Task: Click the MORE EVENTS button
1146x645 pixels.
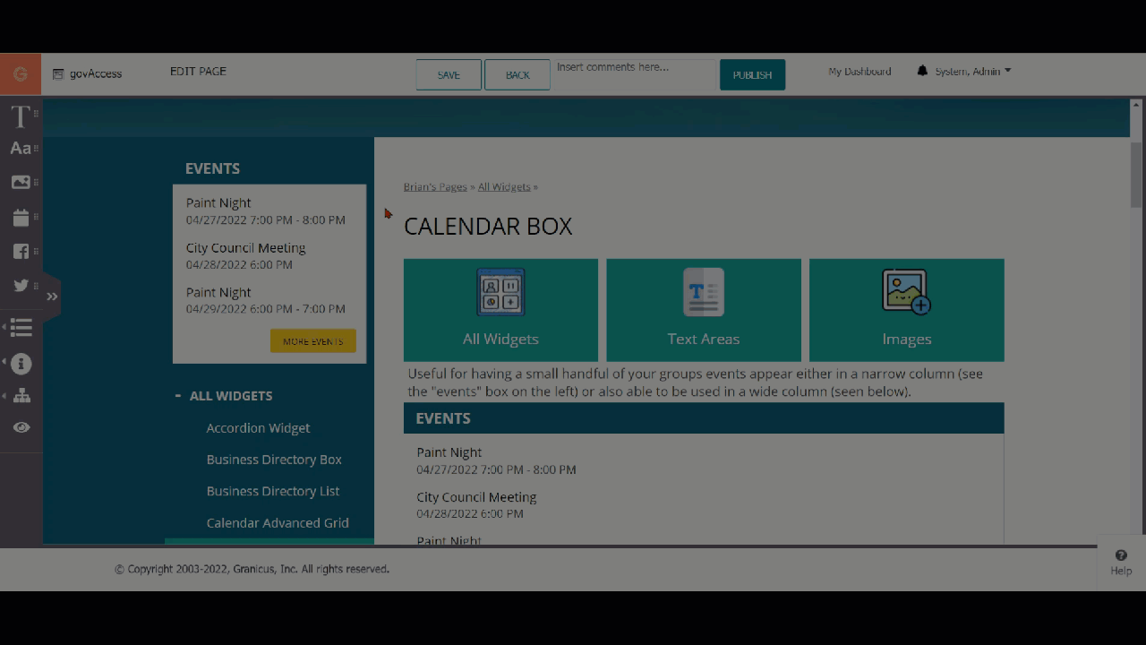Action: pos(312,340)
